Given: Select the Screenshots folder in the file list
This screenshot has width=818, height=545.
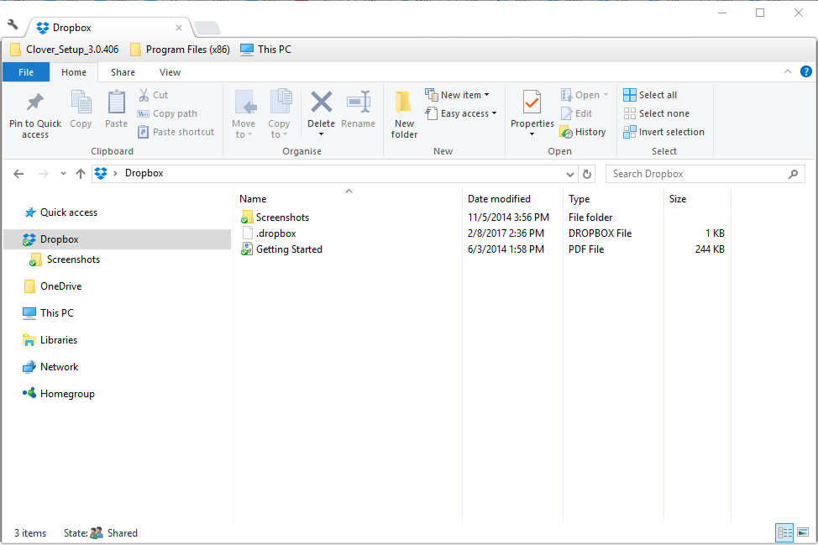Looking at the screenshot, I should (x=275, y=217).
